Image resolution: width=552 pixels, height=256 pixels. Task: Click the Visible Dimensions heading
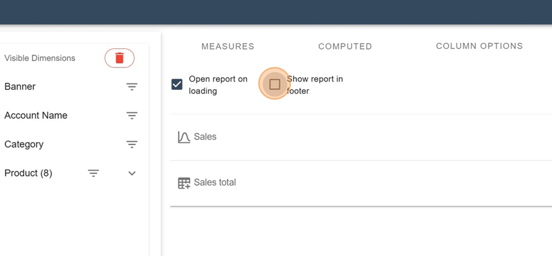(40, 58)
